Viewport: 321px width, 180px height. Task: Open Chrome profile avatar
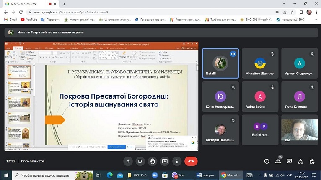coord(309,12)
